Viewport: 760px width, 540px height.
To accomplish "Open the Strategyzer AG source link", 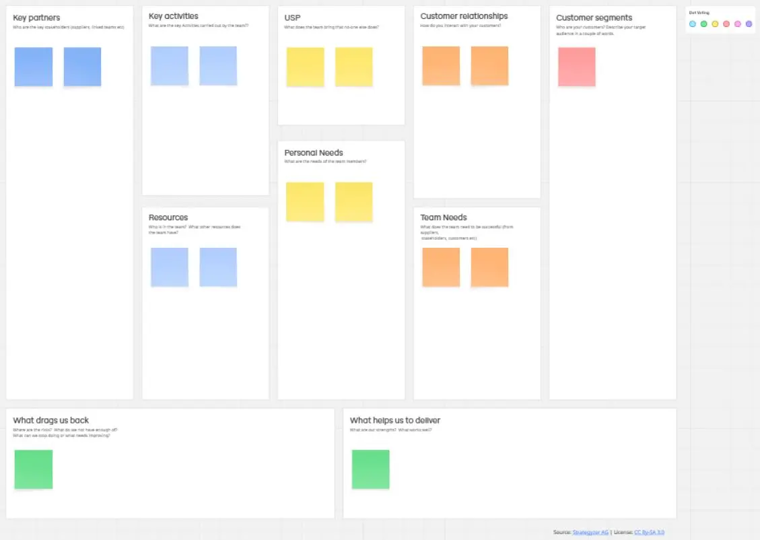I will click(590, 532).
